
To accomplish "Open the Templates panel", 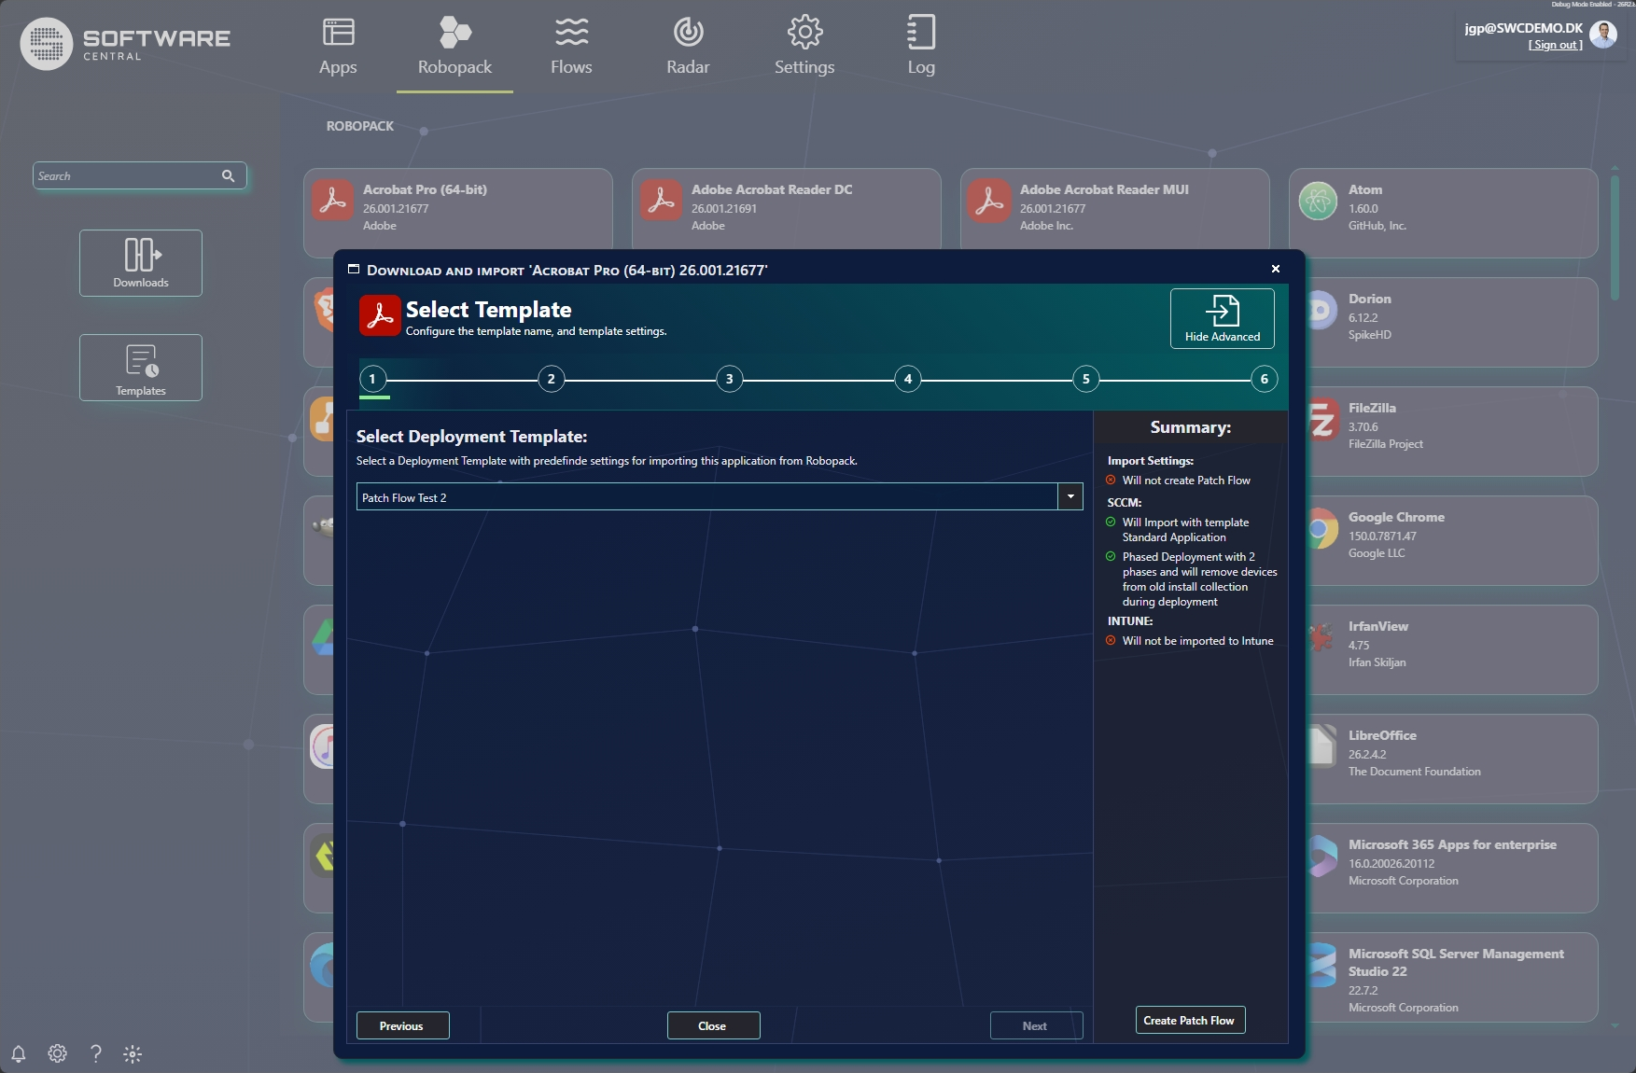I will coord(141,368).
